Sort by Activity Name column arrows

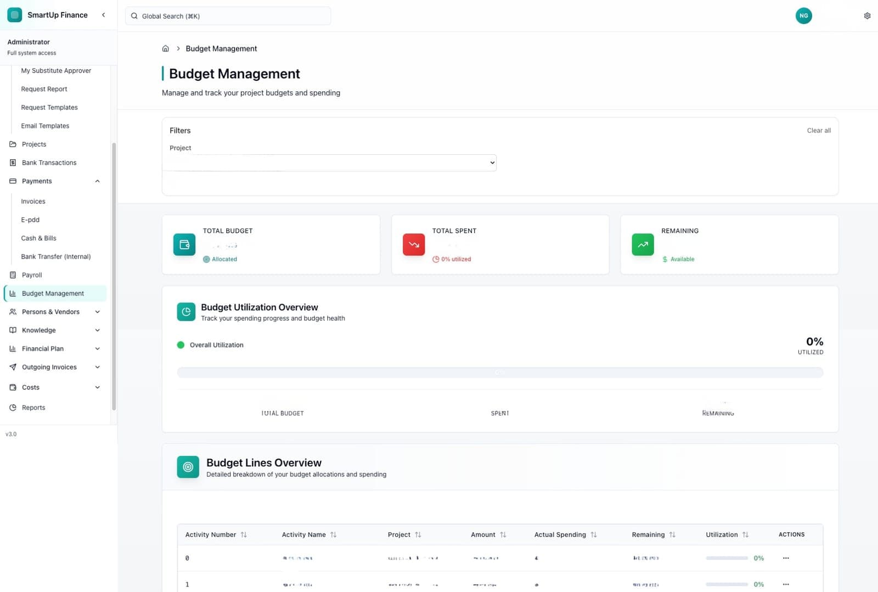pyautogui.click(x=333, y=534)
